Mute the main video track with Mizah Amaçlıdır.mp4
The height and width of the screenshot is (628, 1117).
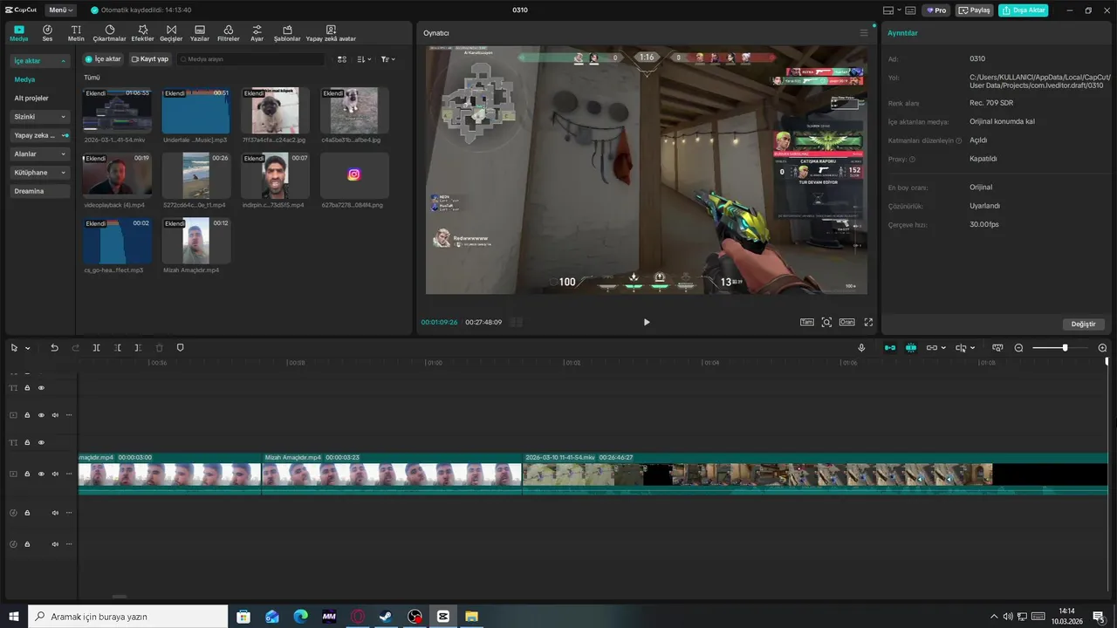coord(55,474)
